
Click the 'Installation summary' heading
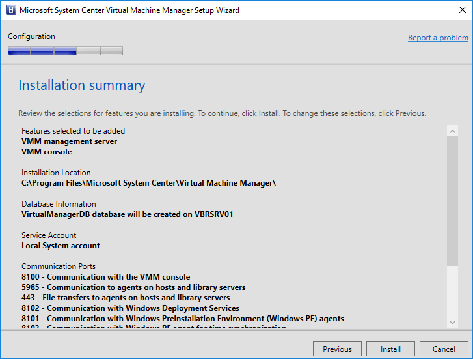[82, 85]
